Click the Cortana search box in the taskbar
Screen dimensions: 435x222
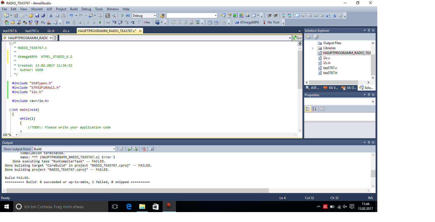(x=61, y=207)
